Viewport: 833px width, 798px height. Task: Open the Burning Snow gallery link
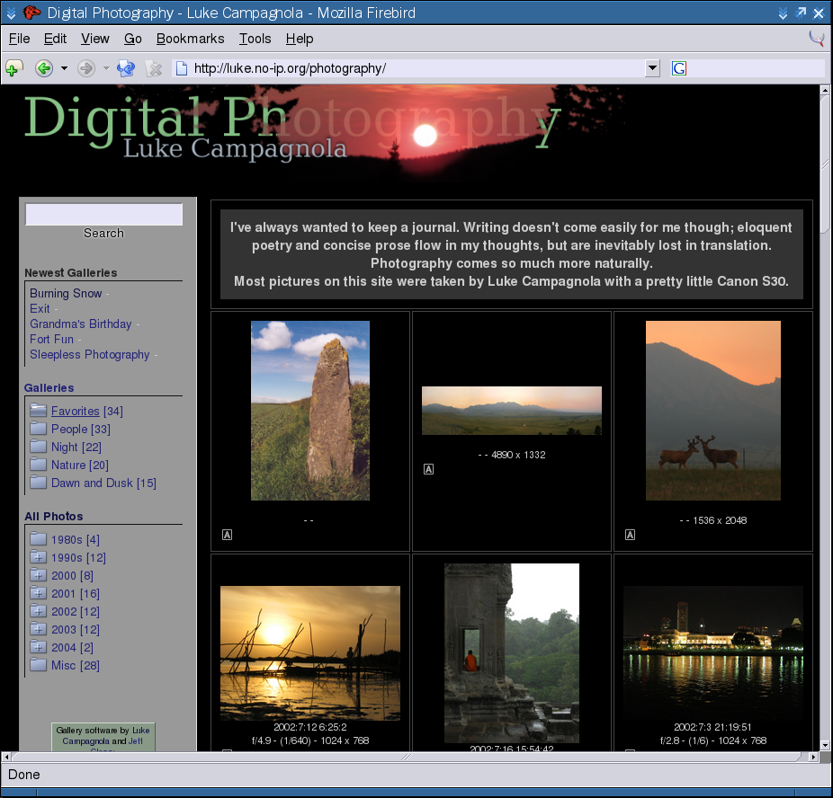66,294
